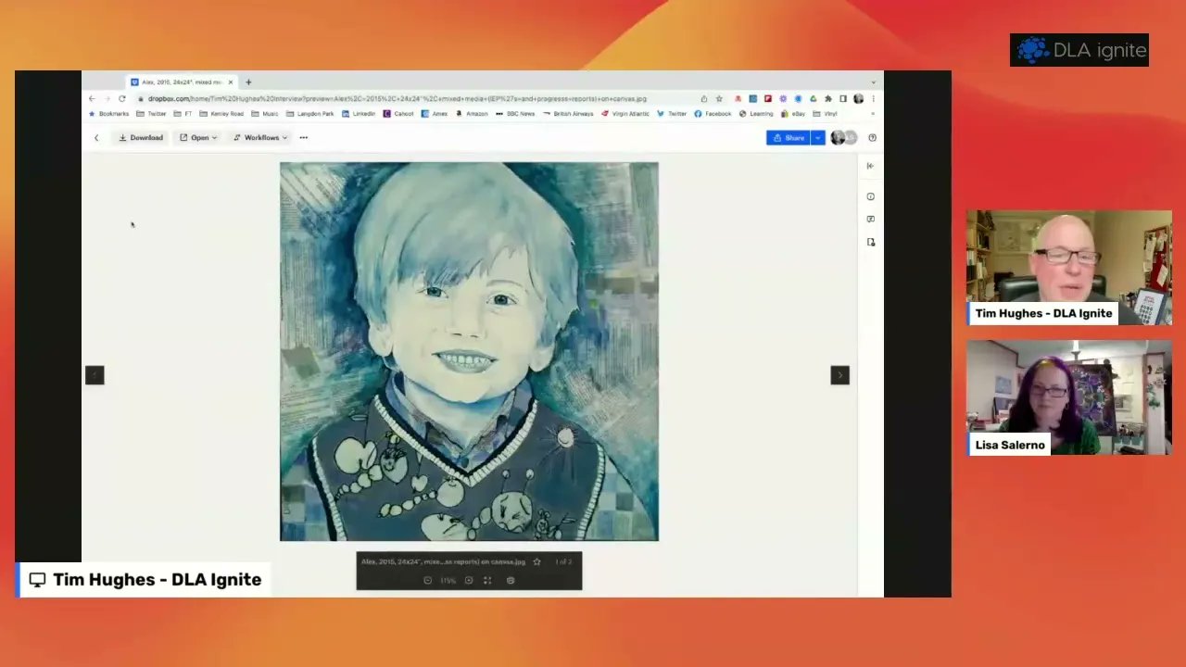Viewport: 1186px width, 667px height.
Task: Star the file in the preview toolbar
Action: point(536,562)
